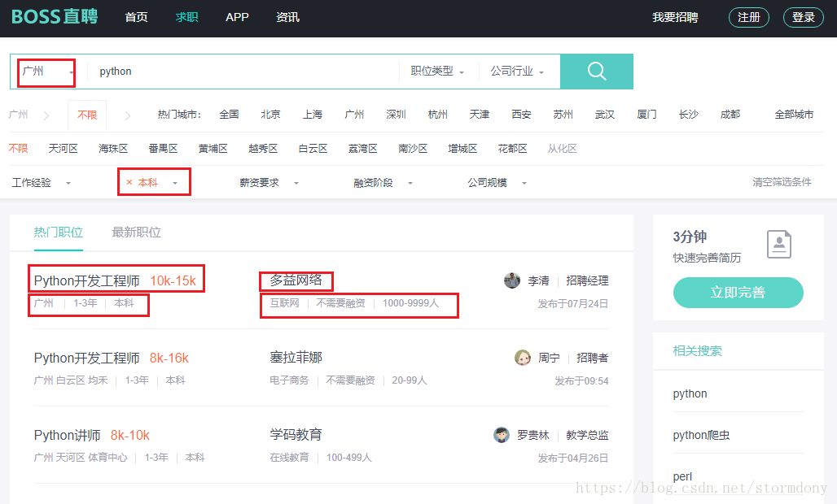Select hot city 西安

522,115
